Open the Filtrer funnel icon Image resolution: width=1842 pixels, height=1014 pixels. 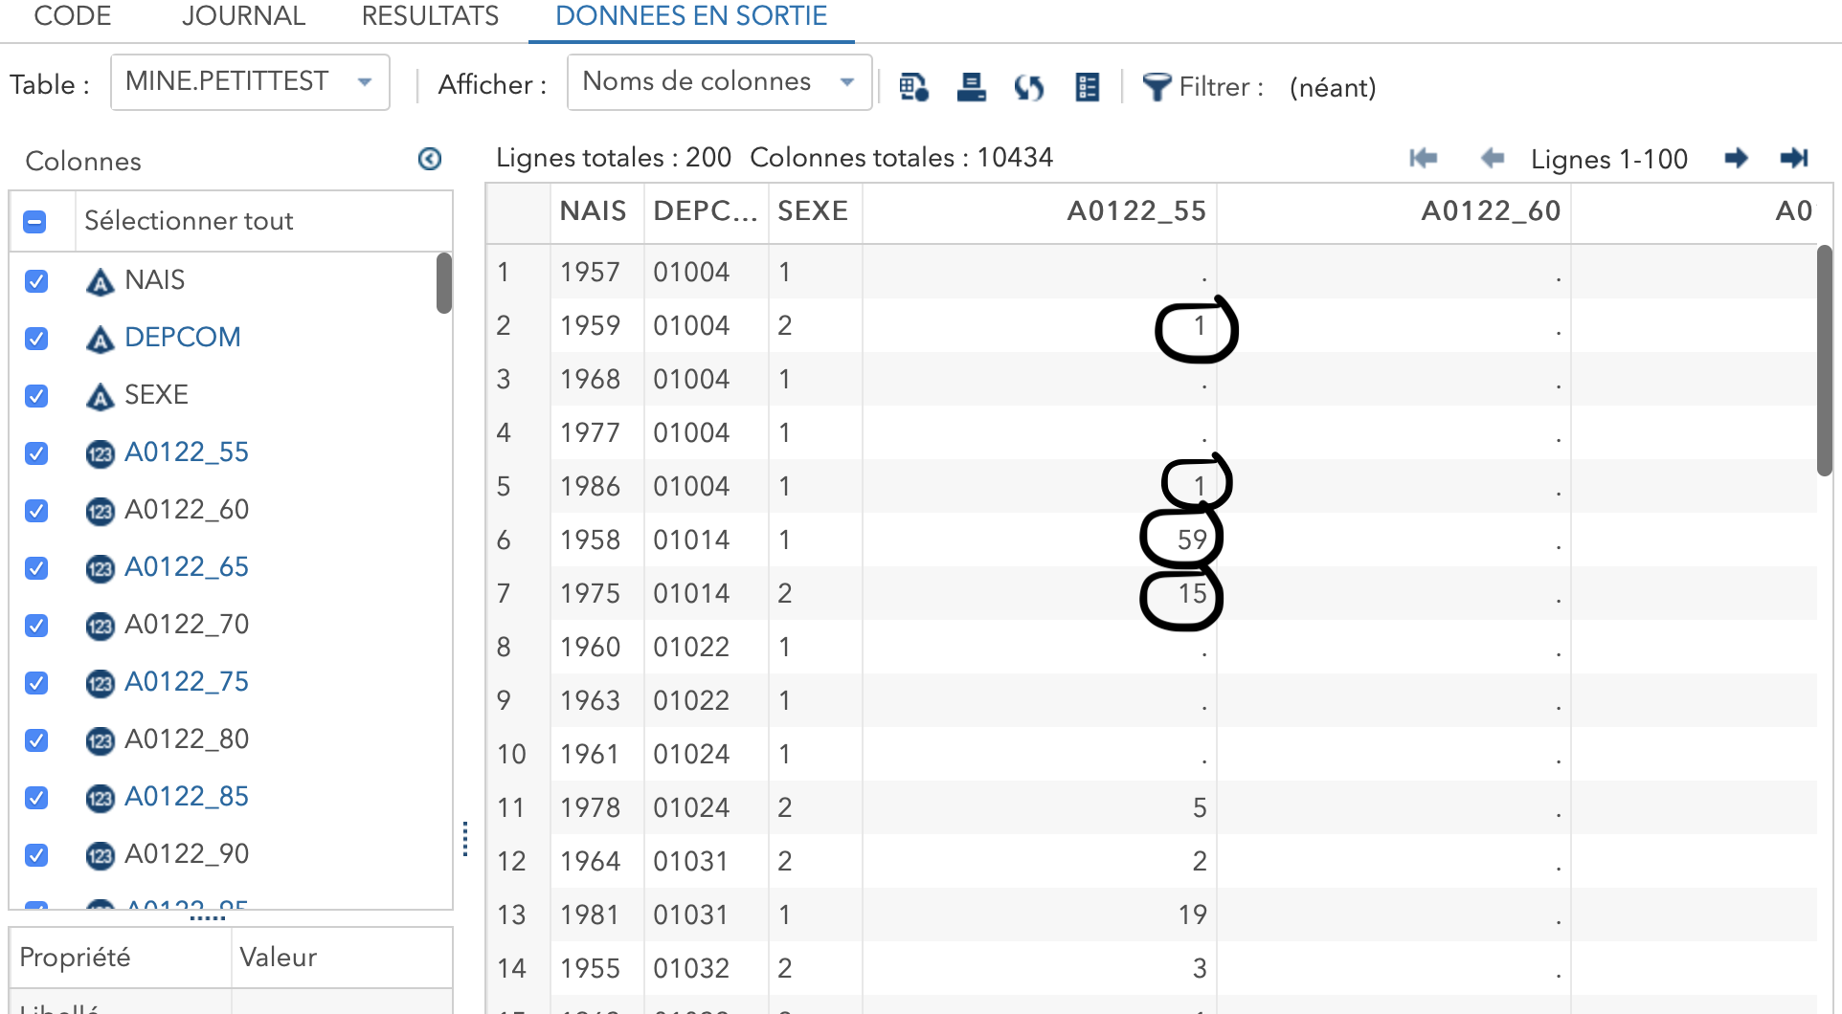pos(1157,87)
